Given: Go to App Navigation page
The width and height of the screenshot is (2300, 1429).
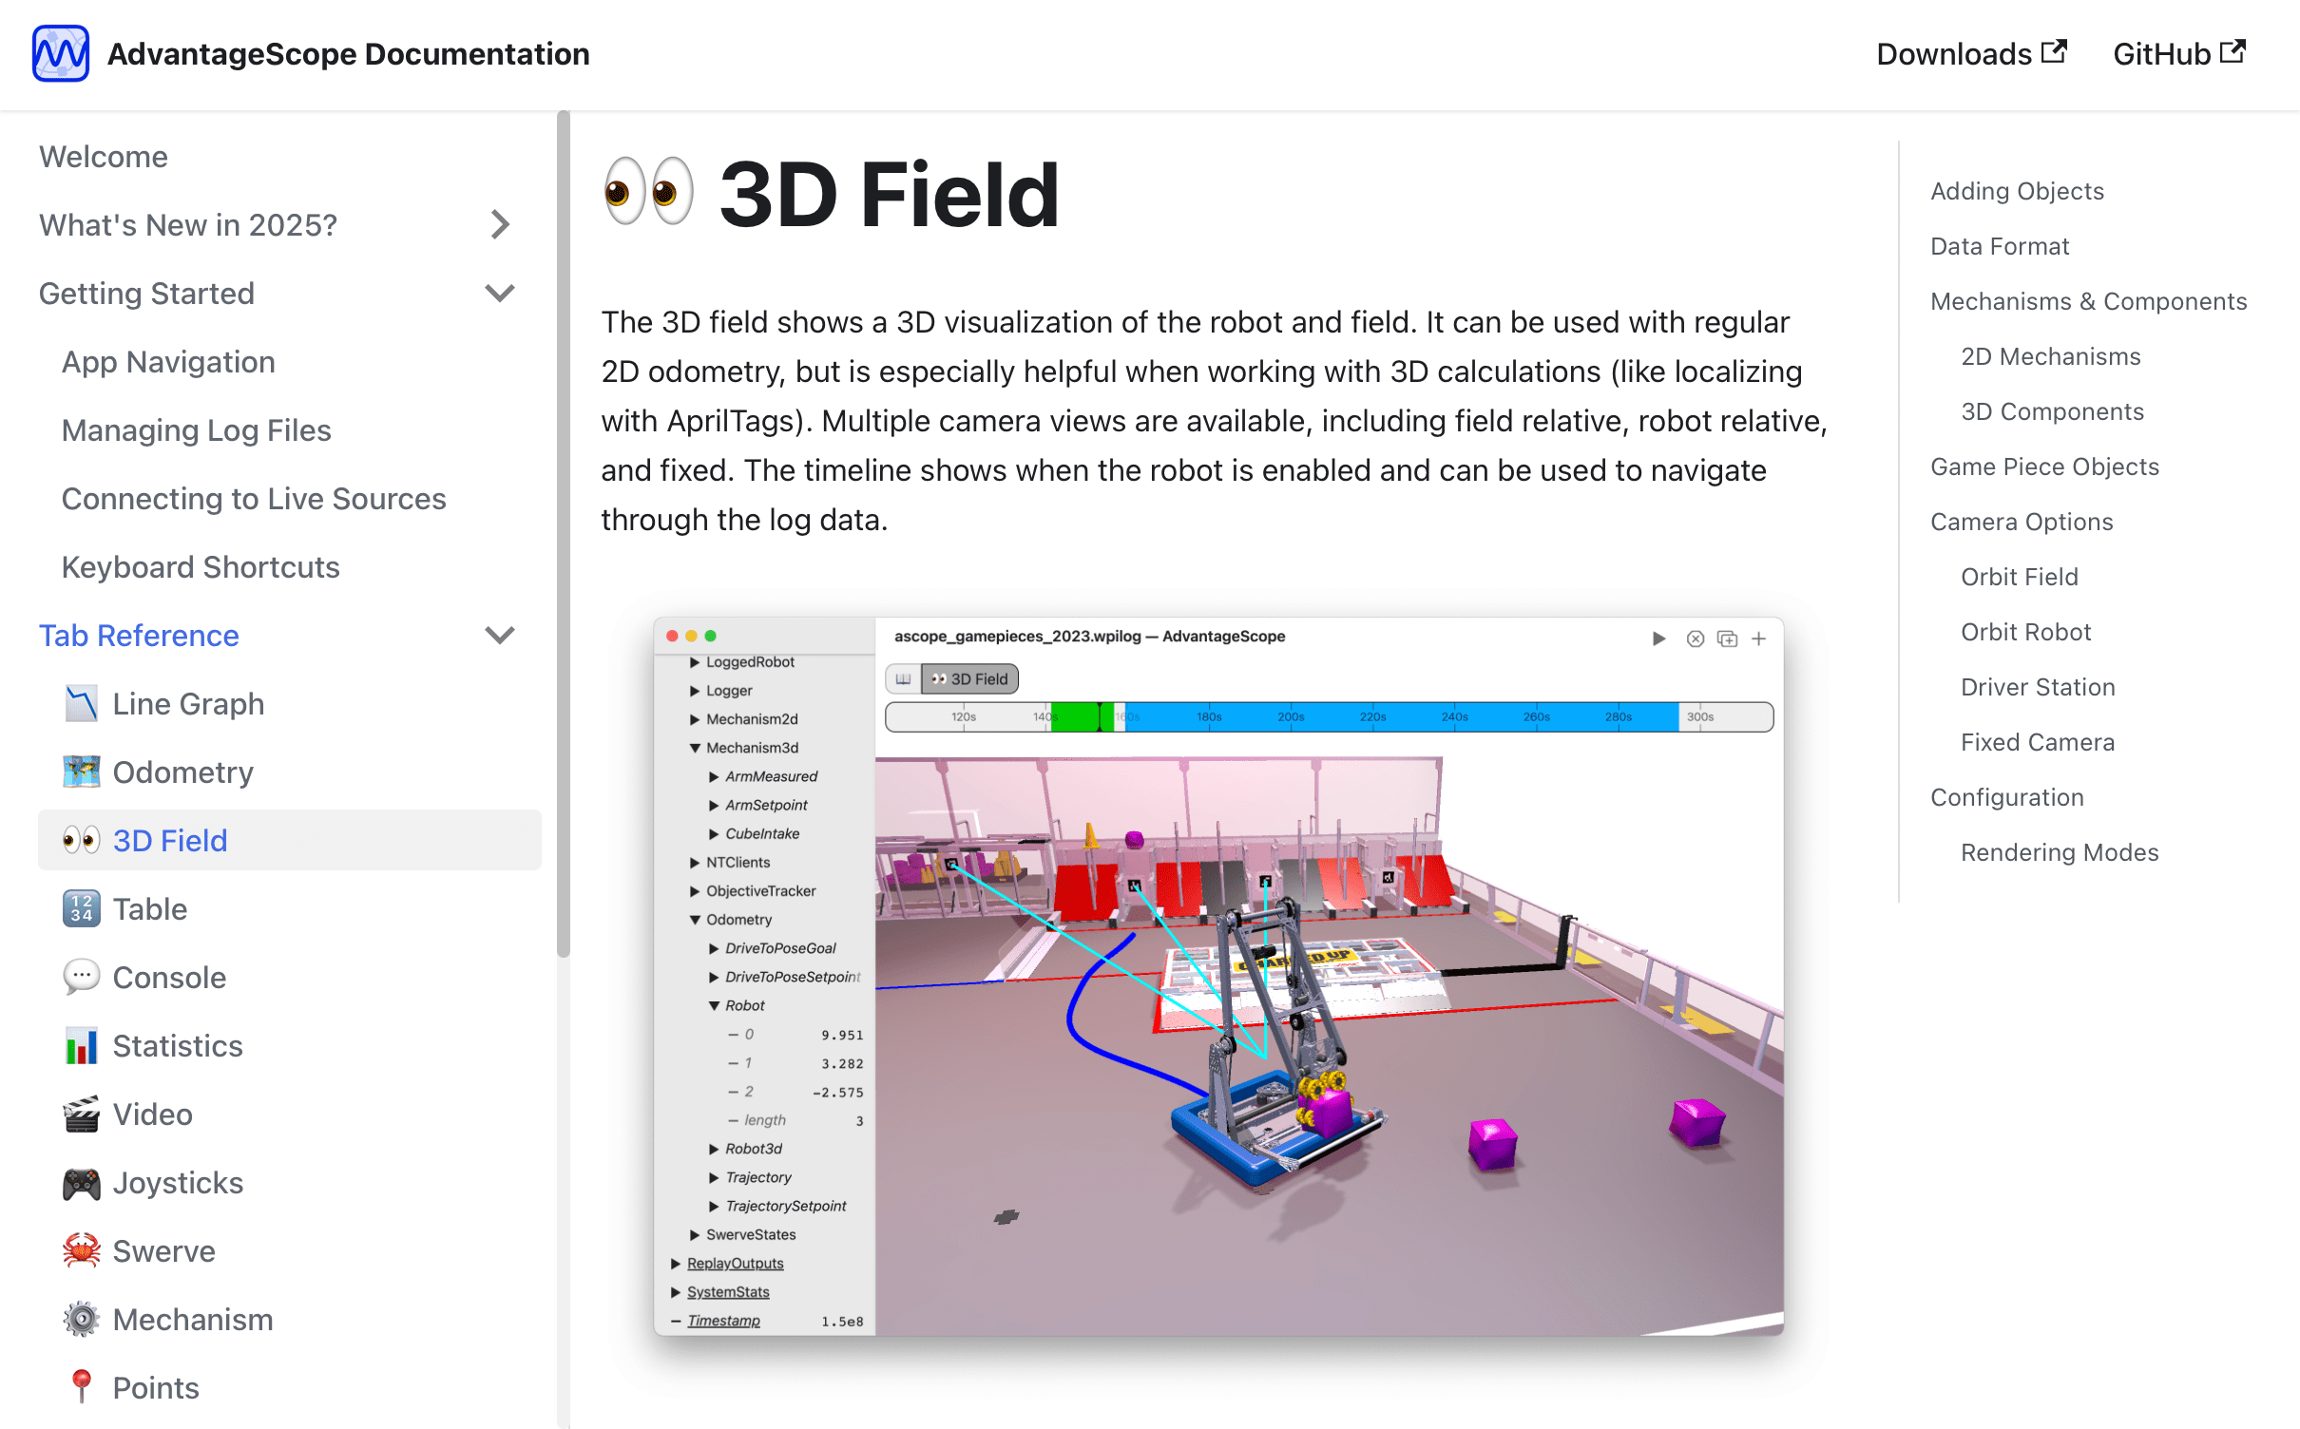Looking at the screenshot, I should click(x=168, y=362).
